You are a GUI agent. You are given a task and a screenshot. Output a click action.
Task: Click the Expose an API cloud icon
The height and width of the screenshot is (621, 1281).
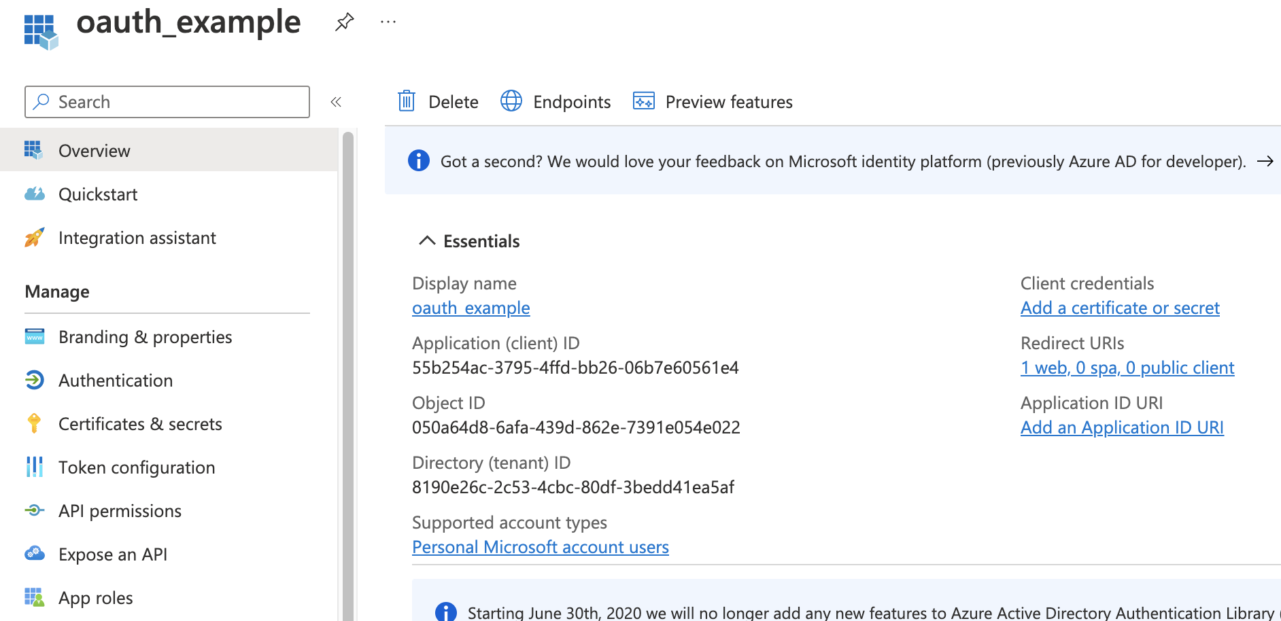(35, 553)
